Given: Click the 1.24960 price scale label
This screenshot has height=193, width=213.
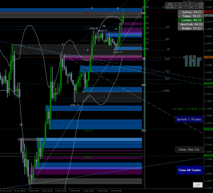Looking at the screenshot, I should tap(209, 29).
